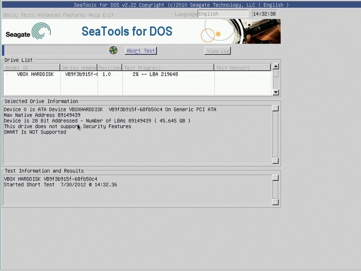Click the Selected Drive Information scroll down arrow
Image resolution: width=361 pixels, height=271 pixels.
click(x=275, y=161)
